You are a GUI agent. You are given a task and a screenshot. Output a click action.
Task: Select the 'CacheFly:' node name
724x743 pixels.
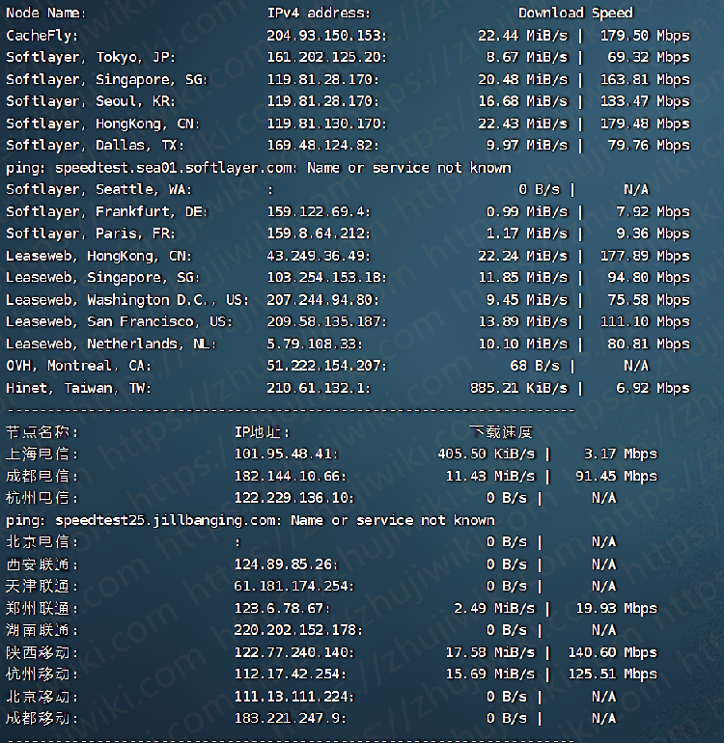(42, 36)
